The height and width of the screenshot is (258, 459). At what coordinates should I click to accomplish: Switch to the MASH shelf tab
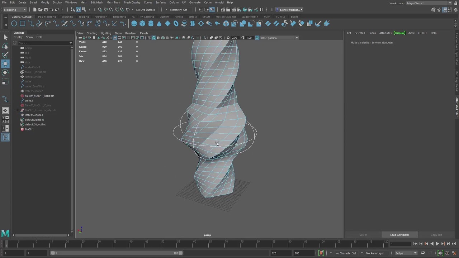(206, 17)
